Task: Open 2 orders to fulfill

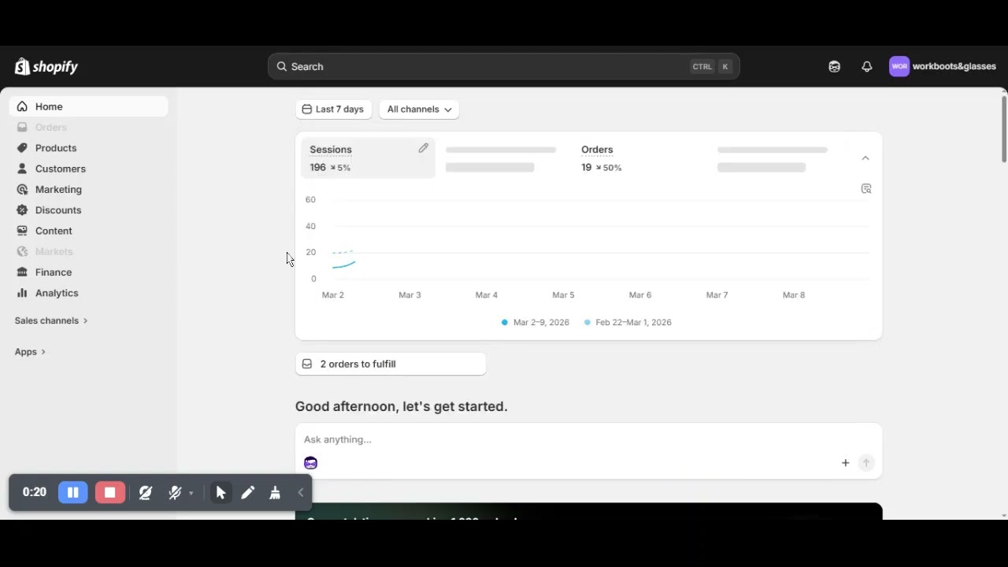Action: pyautogui.click(x=391, y=364)
